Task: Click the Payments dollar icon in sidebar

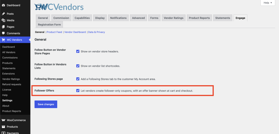Action: (x=3, y=133)
